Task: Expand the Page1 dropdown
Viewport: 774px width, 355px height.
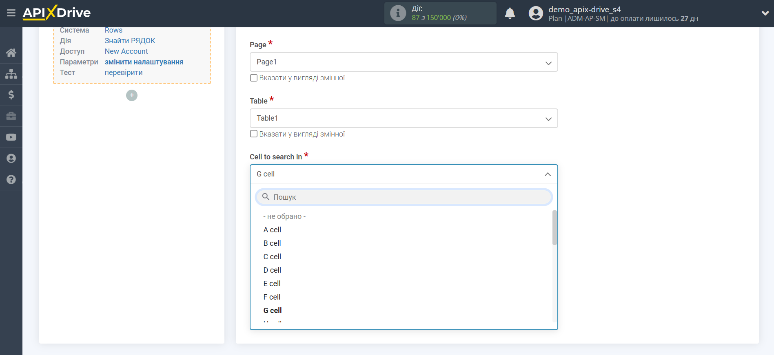Action: [x=404, y=62]
